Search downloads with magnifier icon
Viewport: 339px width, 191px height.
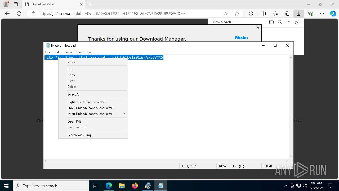tap(280, 22)
